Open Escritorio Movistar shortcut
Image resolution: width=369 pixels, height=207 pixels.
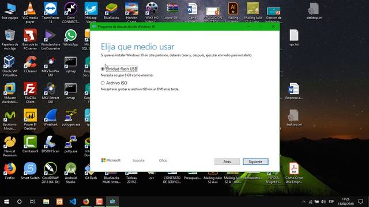point(10,120)
